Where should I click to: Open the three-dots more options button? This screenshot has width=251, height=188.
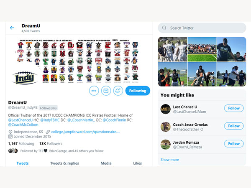point(94,91)
